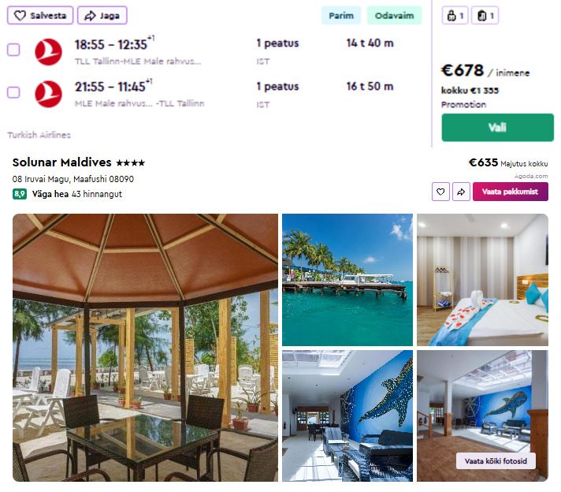The width and height of the screenshot is (561, 492).
Task: Select the Parim tag
Action: point(341,16)
